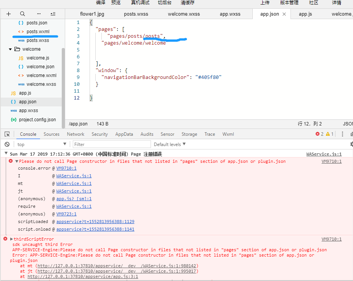
Task: Collapse the 'Please do not call Page' error trace
Action: coord(17,161)
